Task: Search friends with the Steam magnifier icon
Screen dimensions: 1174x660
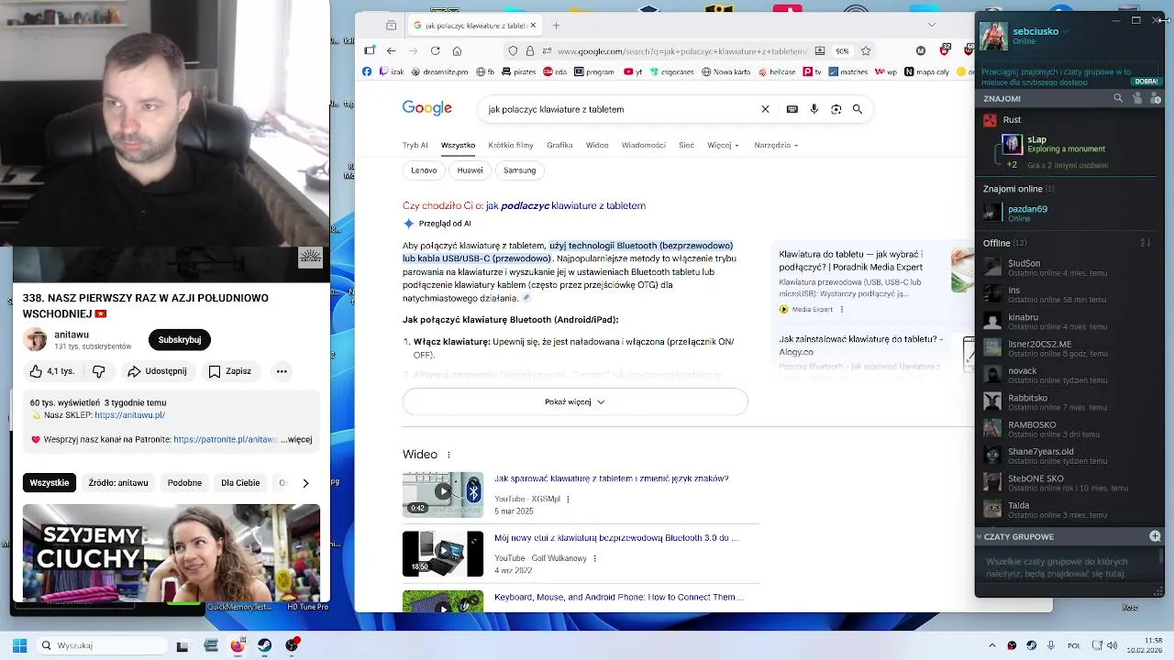Action: [1118, 98]
